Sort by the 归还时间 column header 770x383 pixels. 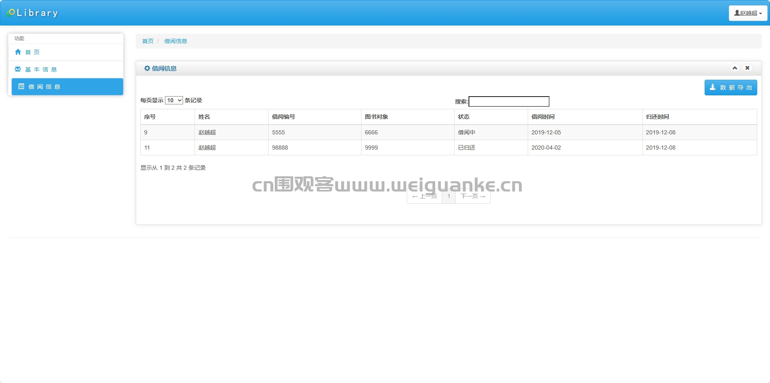[699, 117]
